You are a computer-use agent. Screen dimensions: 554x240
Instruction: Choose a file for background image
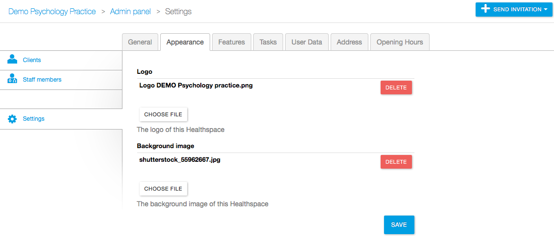click(163, 189)
